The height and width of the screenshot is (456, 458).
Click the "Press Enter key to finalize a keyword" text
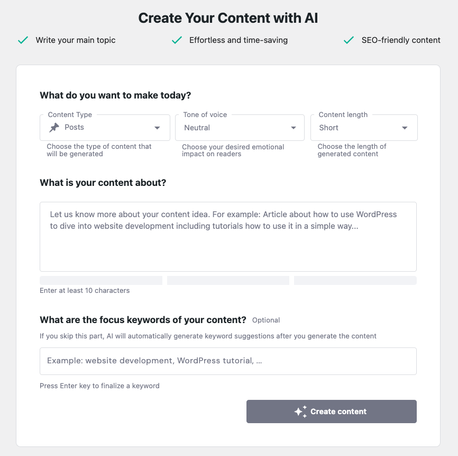click(x=99, y=386)
